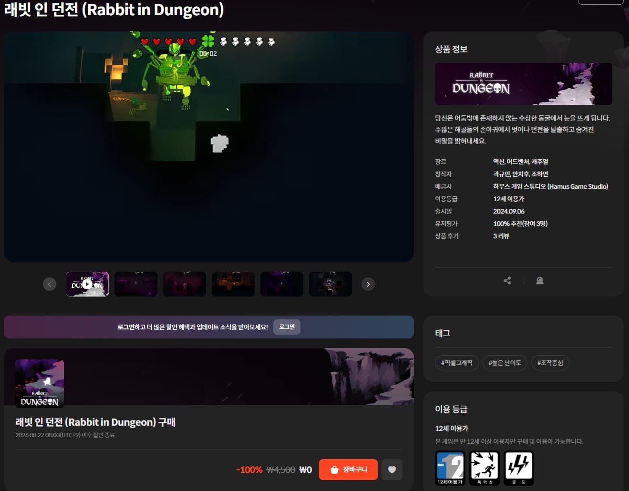Click the game description starting "당신은 어둠밖에"
The height and width of the screenshot is (491, 629).
tap(523, 130)
